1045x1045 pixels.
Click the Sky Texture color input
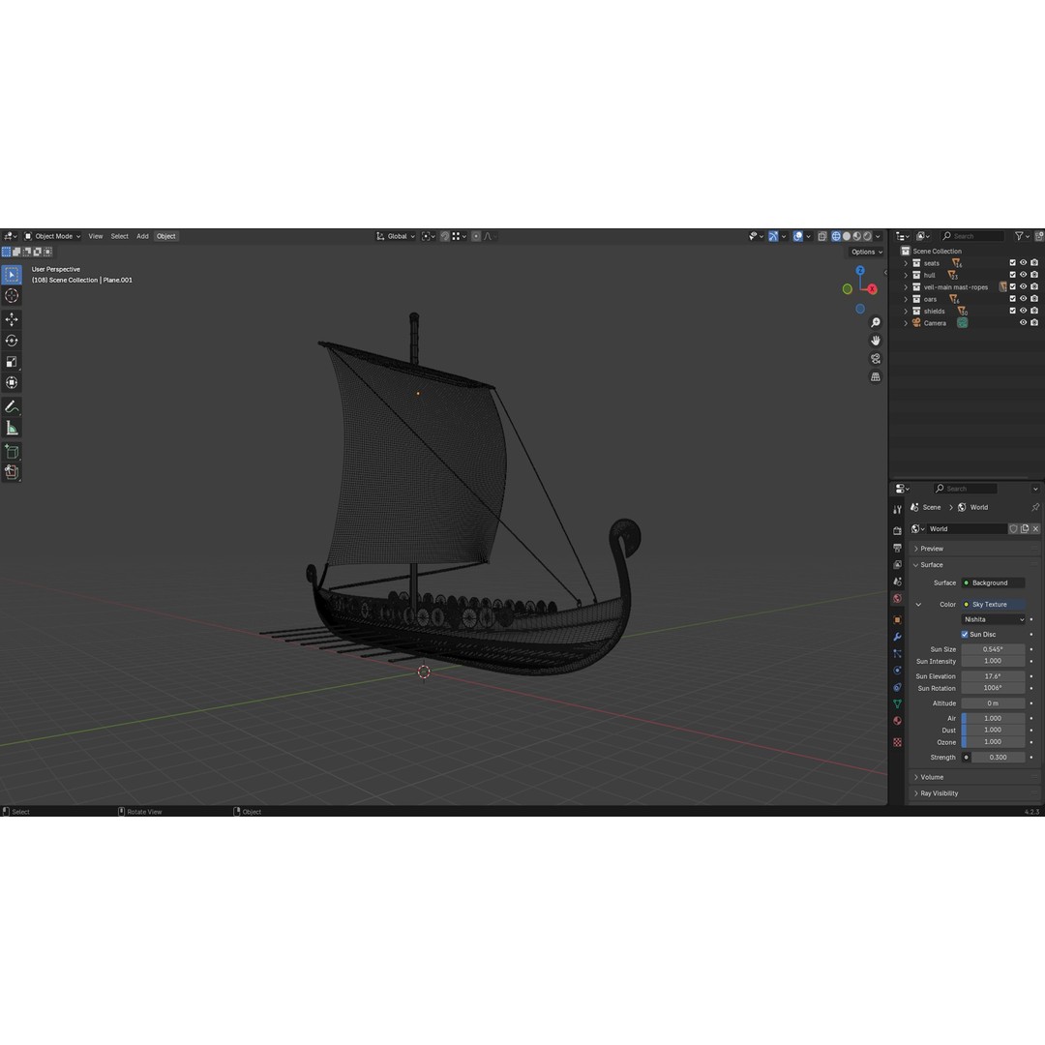pyautogui.click(x=992, y=604)
